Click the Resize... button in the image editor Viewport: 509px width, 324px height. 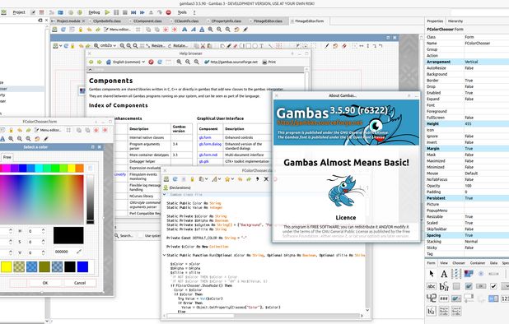coord(156,46)
